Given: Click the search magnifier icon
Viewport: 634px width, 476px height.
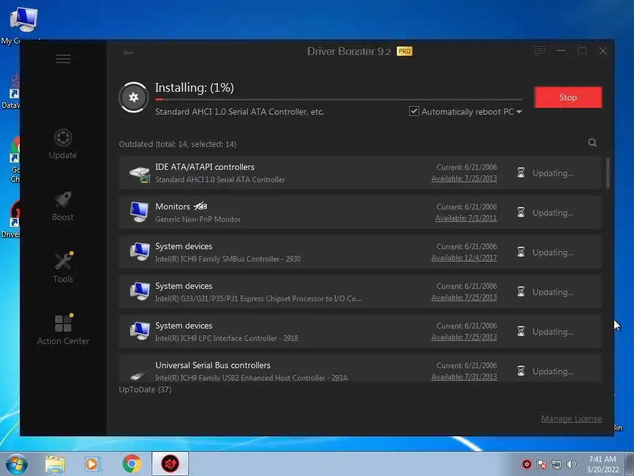Looking at the screenshot, I should [x=593, y=143].
